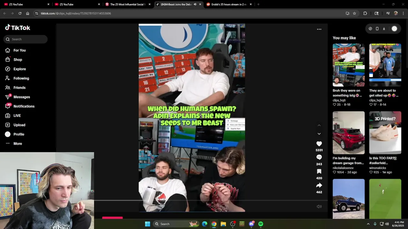This screenshot has height=229, width=408.
Task: Click the address bar URL
Action: click(76, 13)
